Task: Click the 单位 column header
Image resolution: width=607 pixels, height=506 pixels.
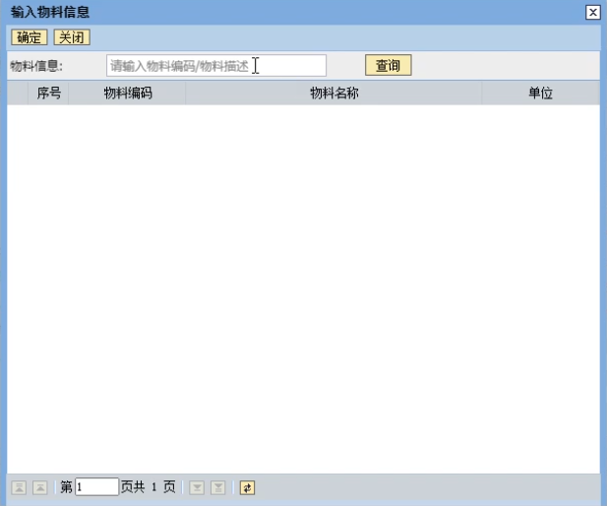Action: coord(540,94)
